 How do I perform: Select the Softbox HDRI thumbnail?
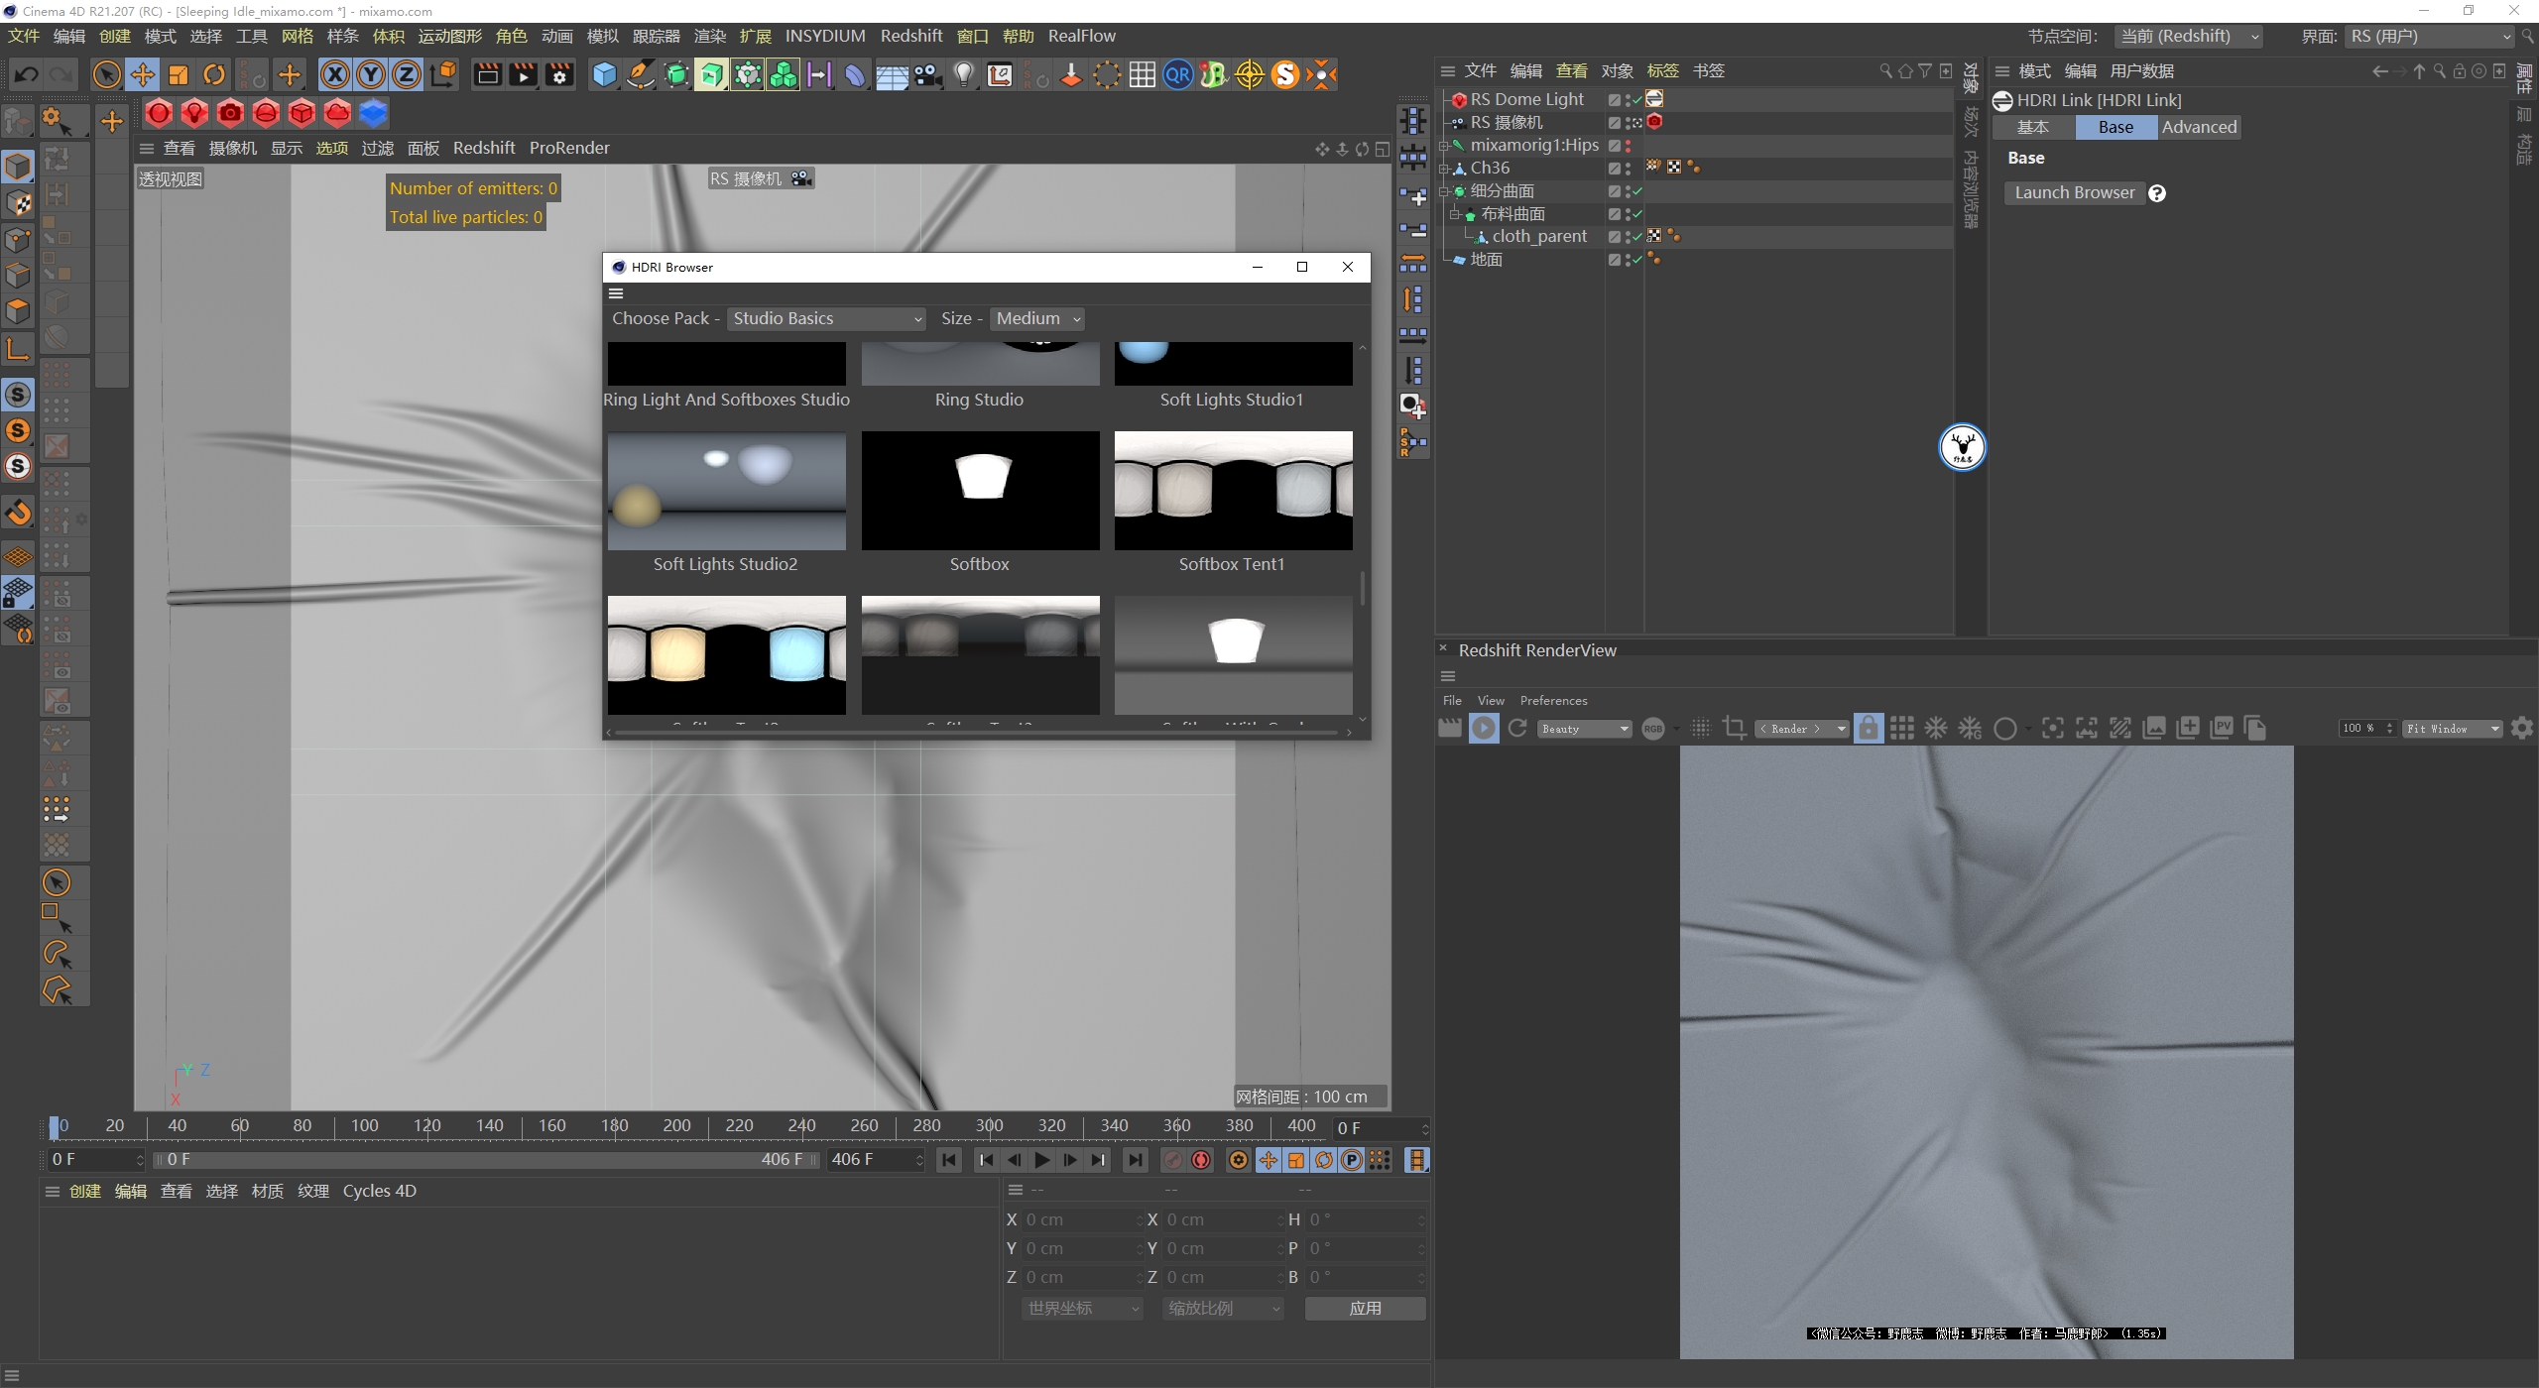[x=980, y=491]
